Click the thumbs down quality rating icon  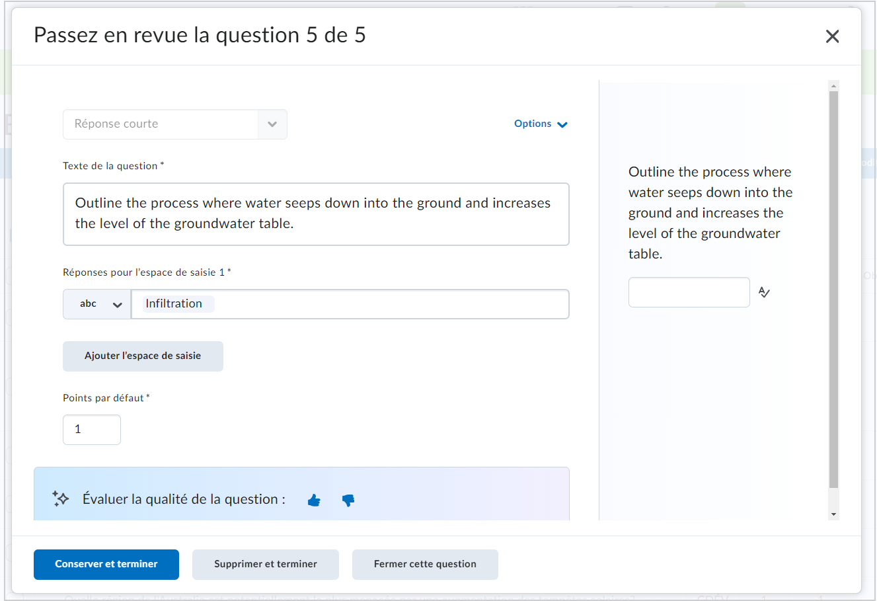(x=348, y=501)
